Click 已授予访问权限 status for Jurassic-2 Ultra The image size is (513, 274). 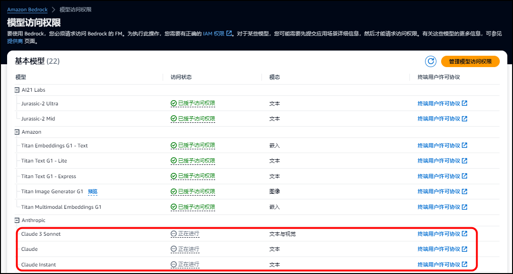pos(193,103)
